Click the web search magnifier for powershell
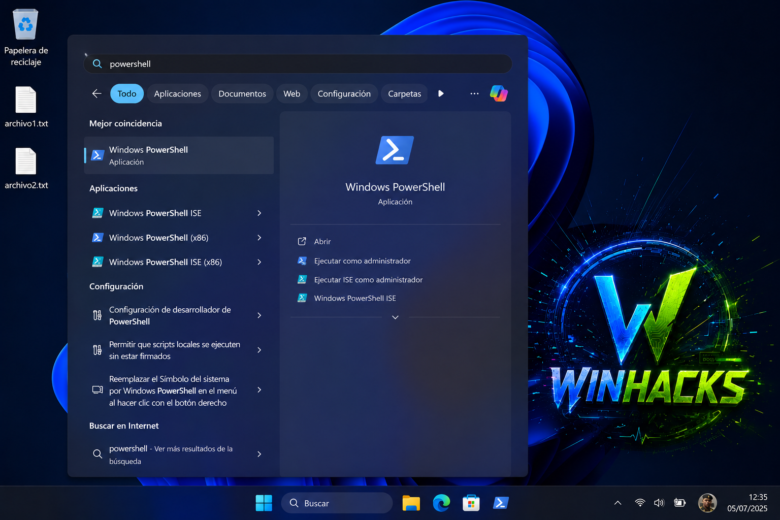The height and width of the screenshot is (520, 780). pos(97,454)
